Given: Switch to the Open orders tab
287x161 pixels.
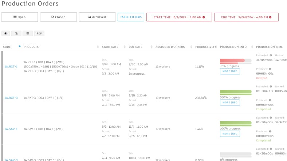Looking at the screenshot, I should tap(20, 17).
